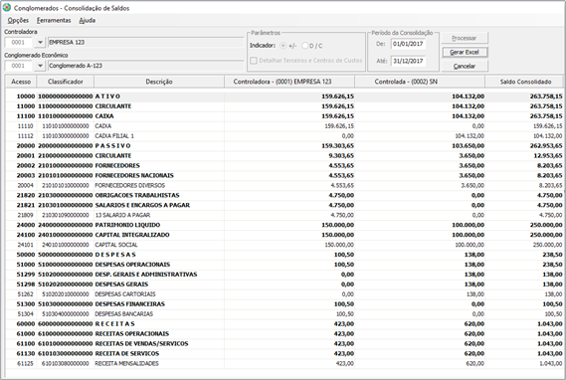Select the R E C E I T A S row

click(x=284, y=323)
